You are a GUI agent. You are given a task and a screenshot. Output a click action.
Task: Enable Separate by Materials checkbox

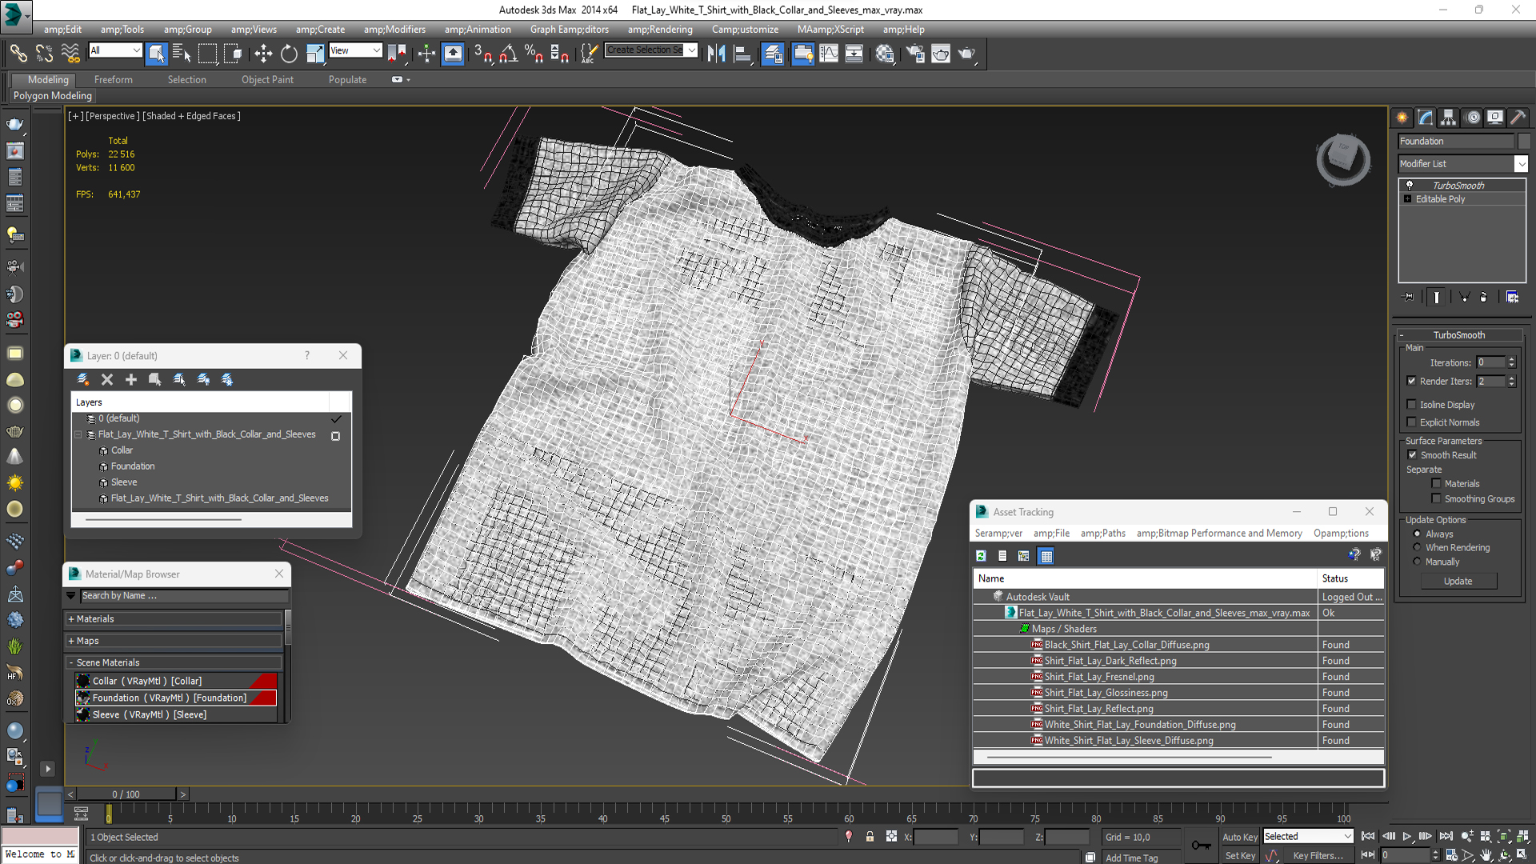point(1436,483)
